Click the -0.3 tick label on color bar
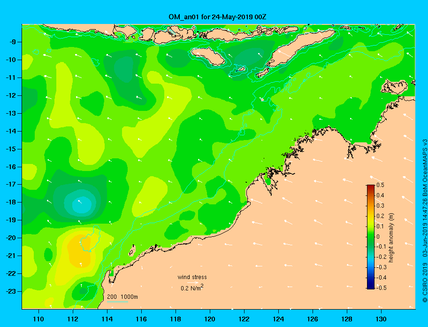This screenshot has width=428, height=327. click(382, 267)
